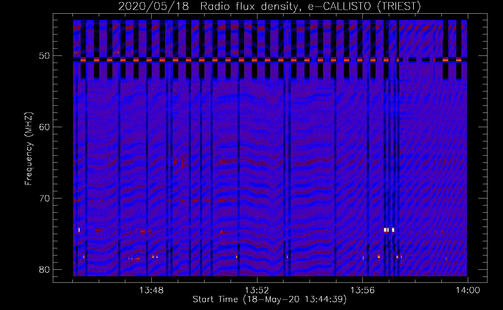This screenshot has width=503, height=310.
Task: Click the date 2020/05/18 in the title
Action: (154, 6)
